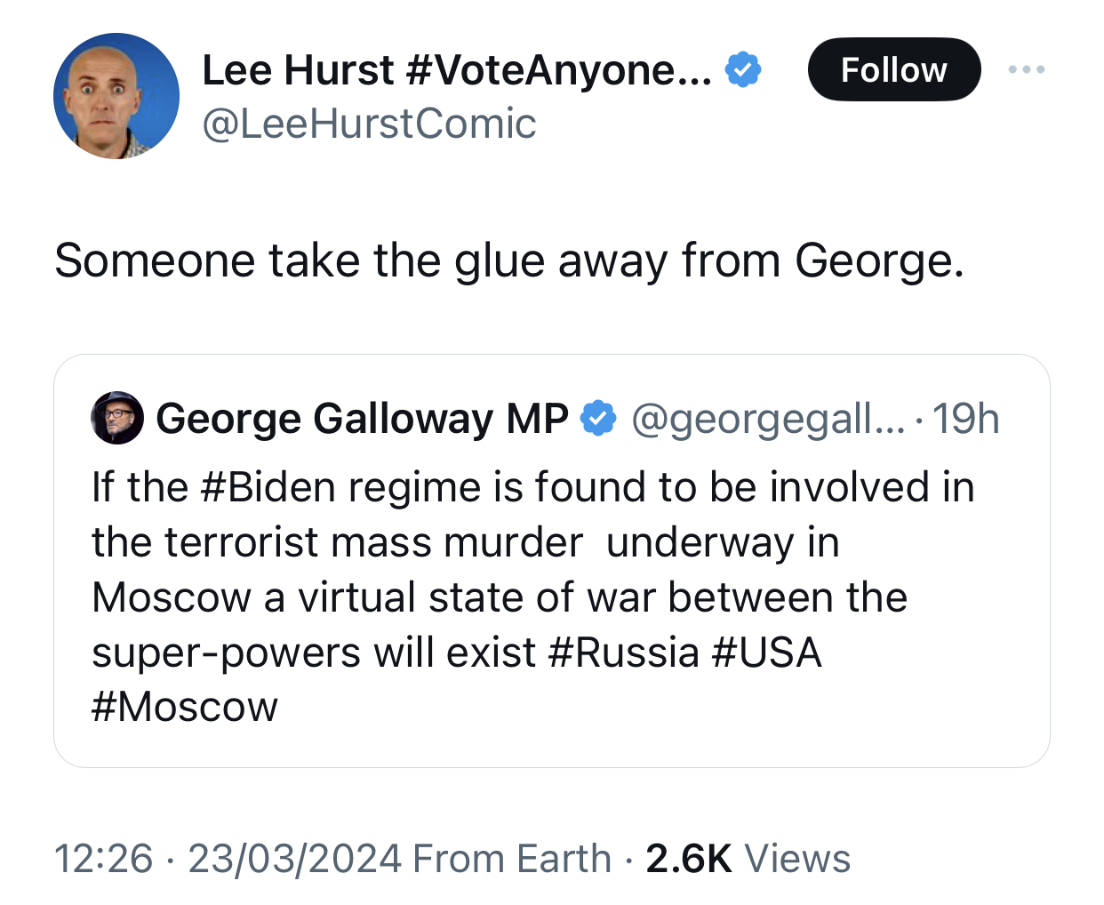Open the three-dot more options menu

pyautogui.click(x=1027, y=69)
